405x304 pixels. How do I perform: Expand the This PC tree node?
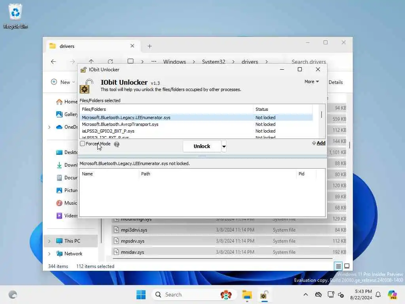[49, 241]
